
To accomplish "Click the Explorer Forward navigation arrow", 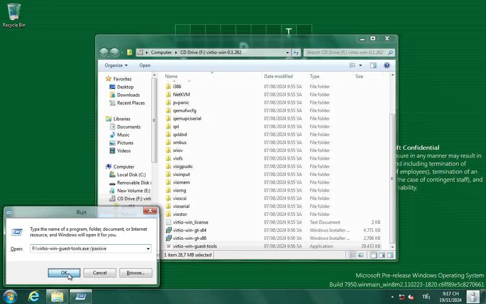I will coord(115,52).
